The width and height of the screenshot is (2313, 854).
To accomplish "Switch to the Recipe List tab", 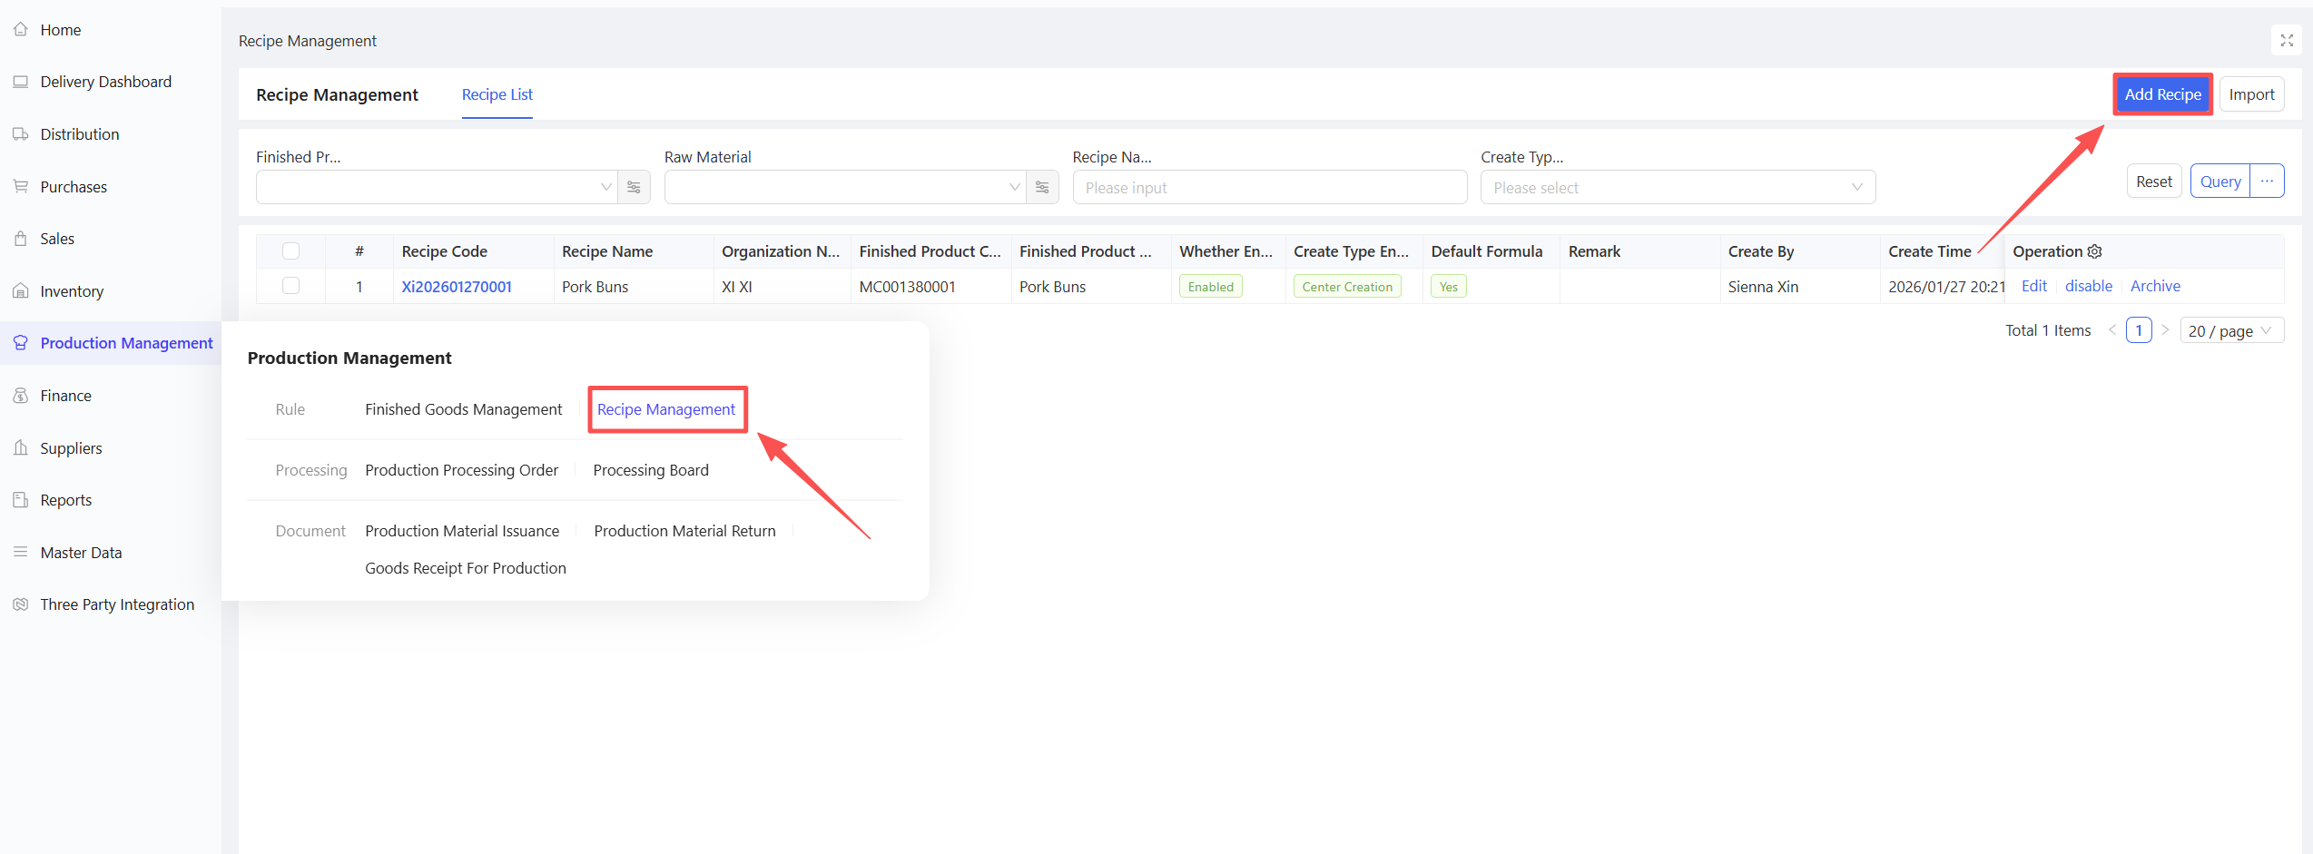I will [497, 94].
